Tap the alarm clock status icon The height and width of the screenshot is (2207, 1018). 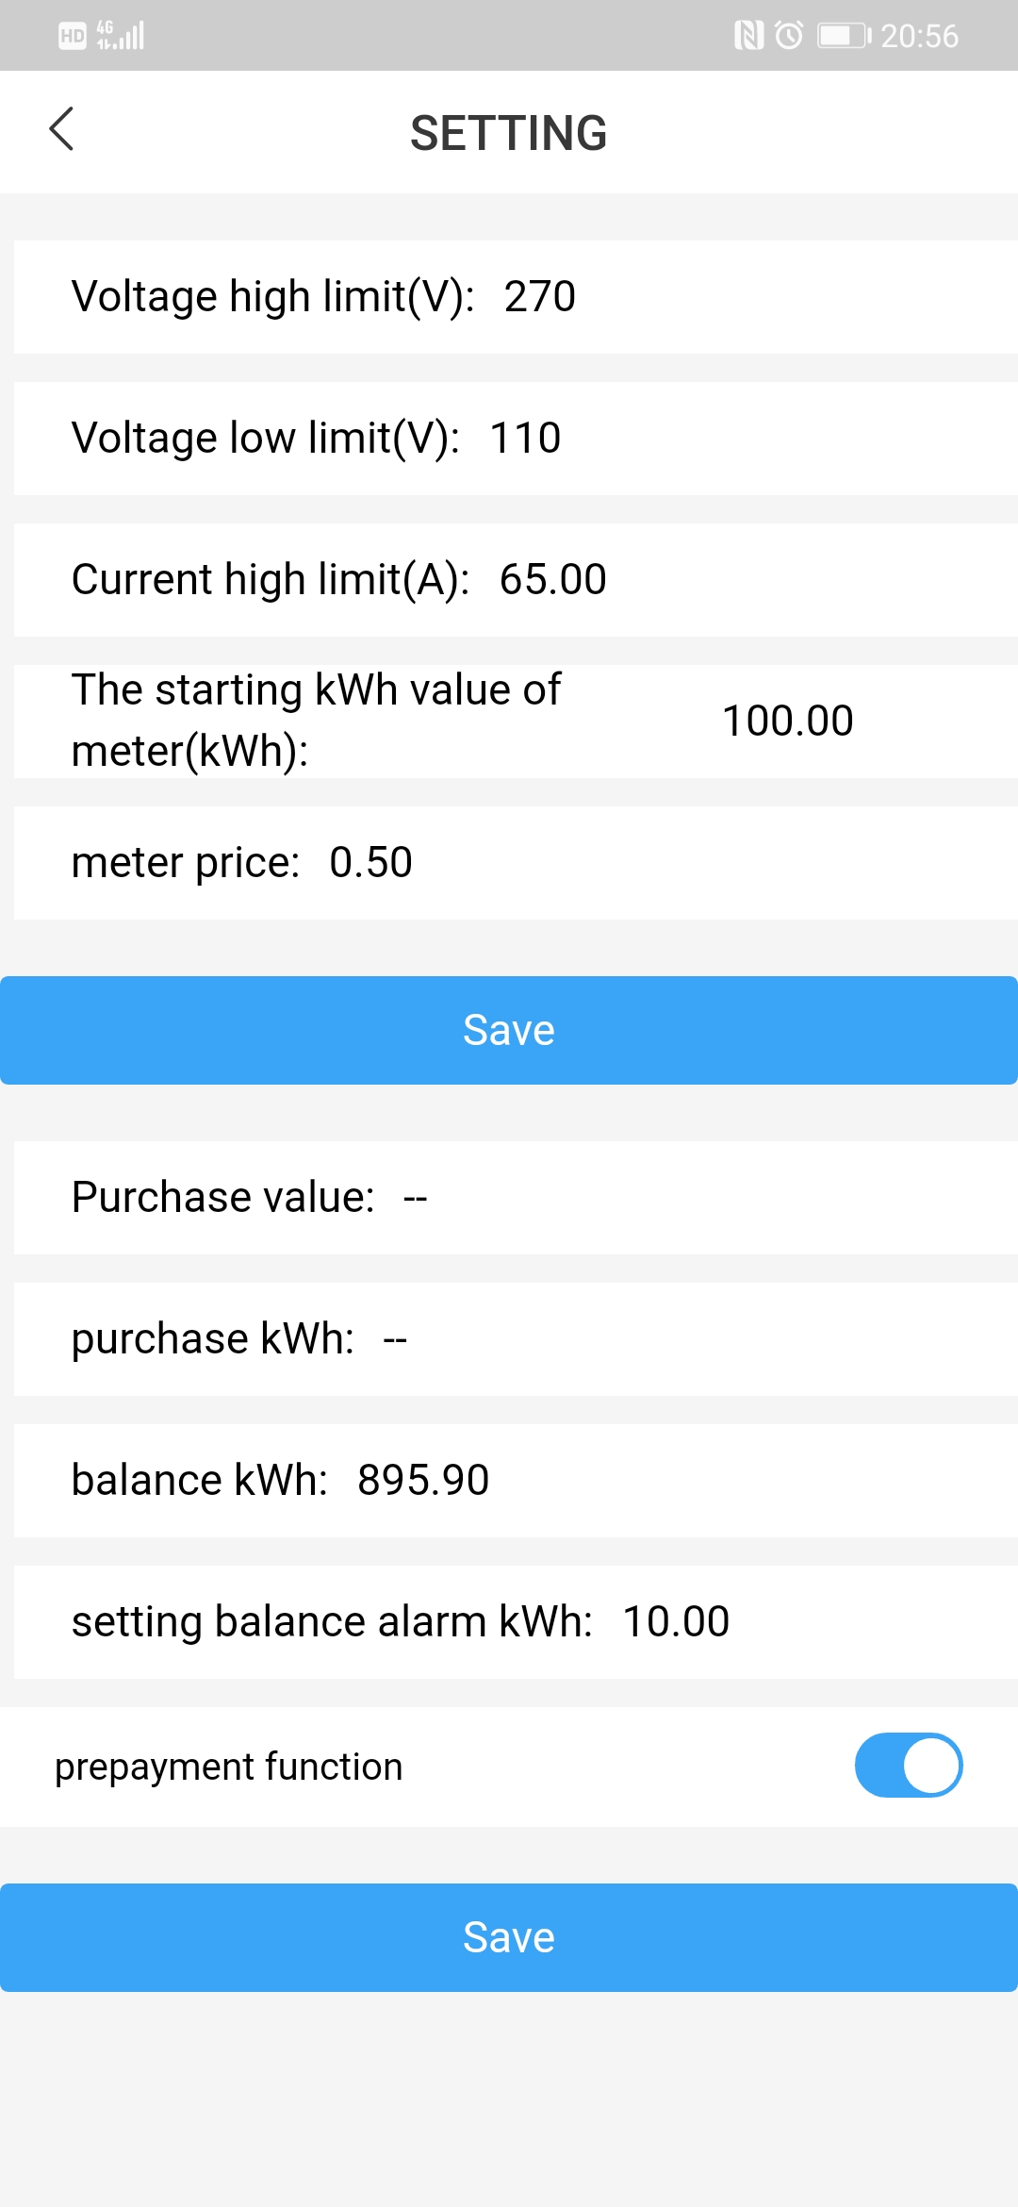coord(789,36)
